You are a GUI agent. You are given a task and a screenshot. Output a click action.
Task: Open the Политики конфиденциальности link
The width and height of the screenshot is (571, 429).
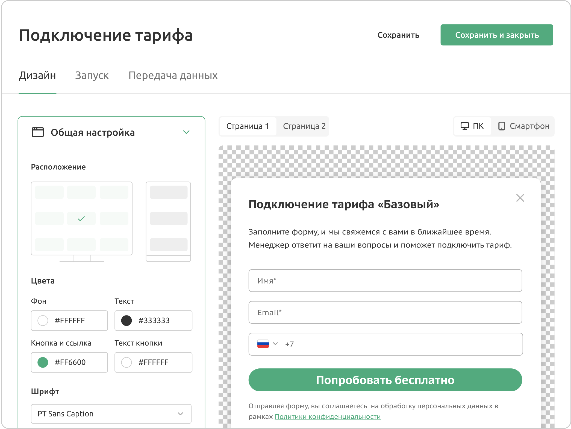click(328, 416)
